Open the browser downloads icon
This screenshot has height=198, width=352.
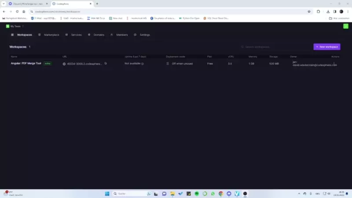(328, 11)
